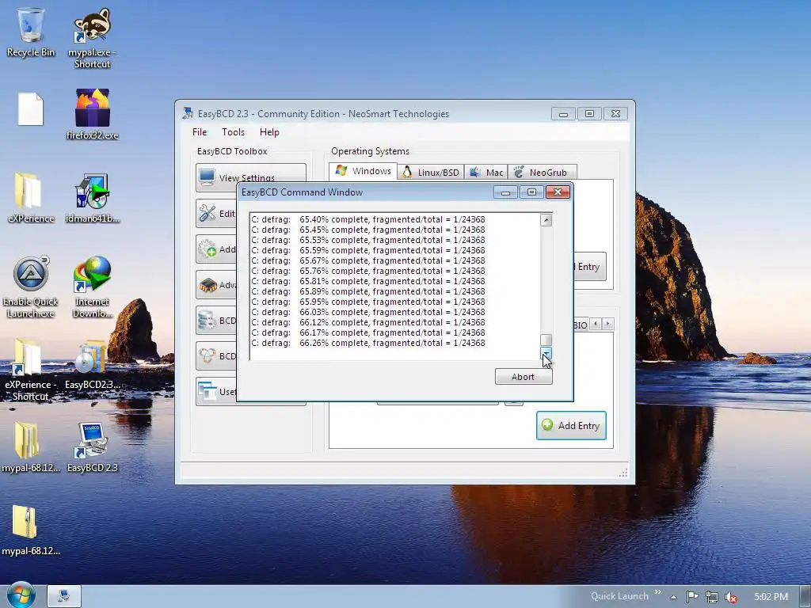Click the command window scroll-down arrow
This screenshot has width=811, height=608.
[546, 352]
